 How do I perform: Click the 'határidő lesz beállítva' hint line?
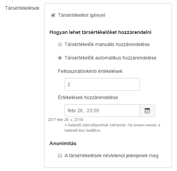83,130
